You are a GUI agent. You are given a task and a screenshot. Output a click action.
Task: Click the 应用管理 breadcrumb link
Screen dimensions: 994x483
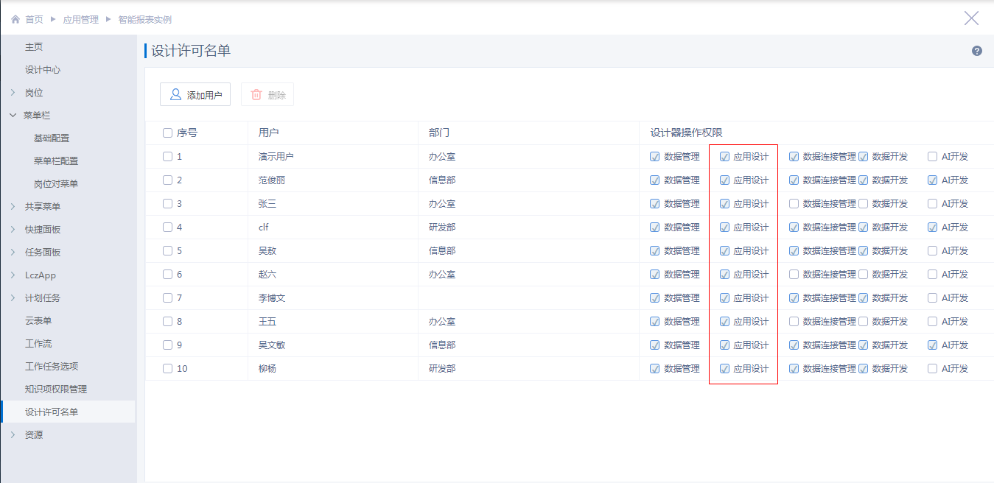pyautogui.click(x=80, y=20)
